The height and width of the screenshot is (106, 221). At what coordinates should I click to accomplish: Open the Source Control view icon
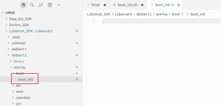pyautogui.click(x=41, y=5)
